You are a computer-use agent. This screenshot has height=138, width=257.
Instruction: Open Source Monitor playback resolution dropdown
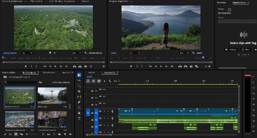pyautogui.click(x=76, y=53)
